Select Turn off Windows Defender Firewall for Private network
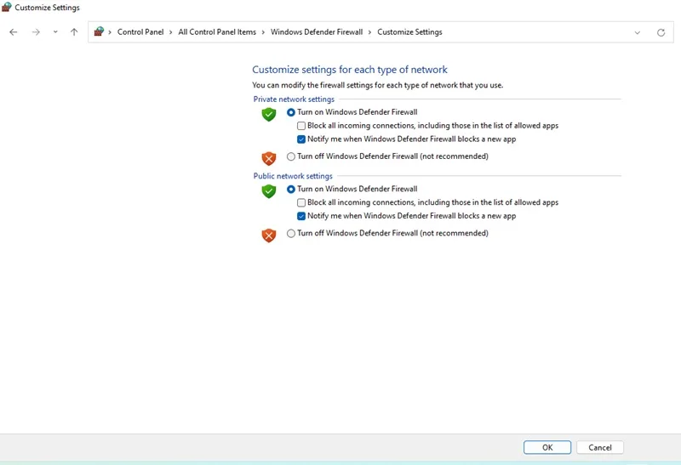The width and height of the screenshot is (681, 465). [291, 156]
